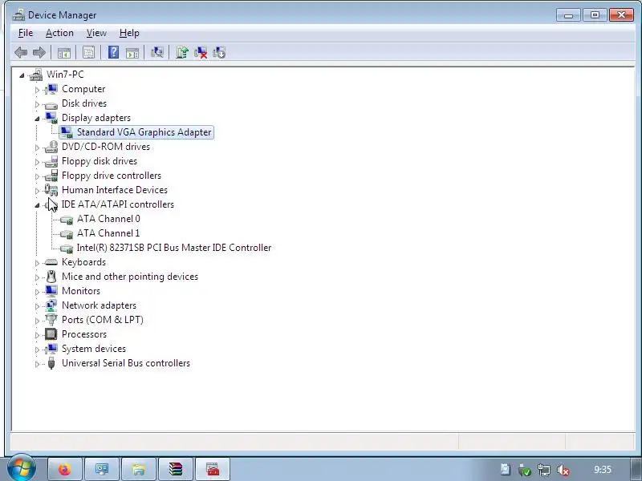The image size is (642, 481).
Task: Open WinRAR books icon in taskbar
Action: tap(176, 469)
